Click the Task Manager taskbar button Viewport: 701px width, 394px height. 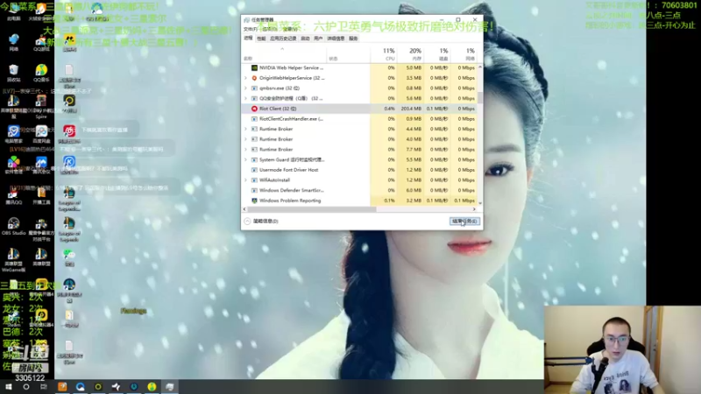[x=169, y=387]
